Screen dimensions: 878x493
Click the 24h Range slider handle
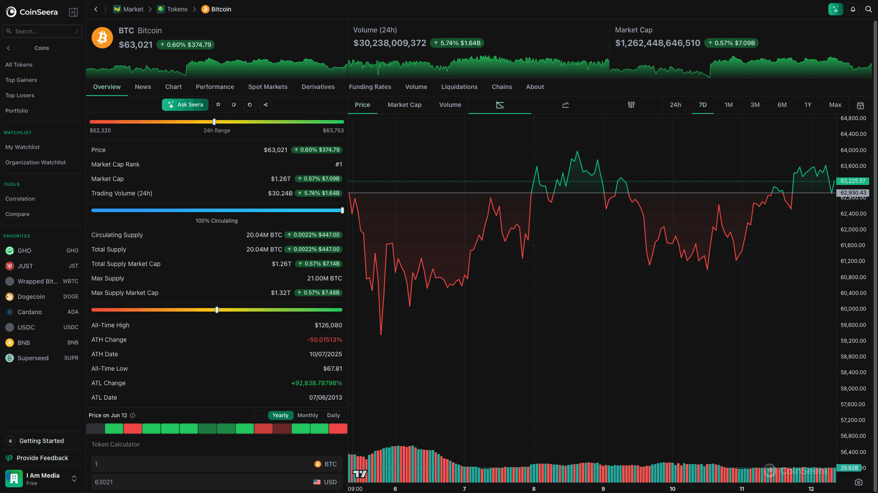pos(214,122)
